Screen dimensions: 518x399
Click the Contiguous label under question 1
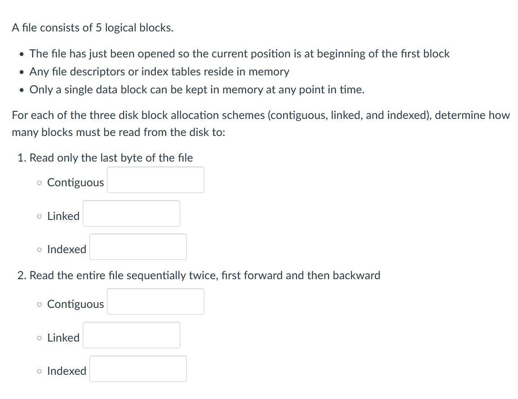coord(75,182)
